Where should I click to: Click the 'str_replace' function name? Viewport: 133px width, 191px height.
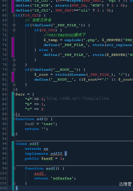pyautogui.click(x=119, y=45)
